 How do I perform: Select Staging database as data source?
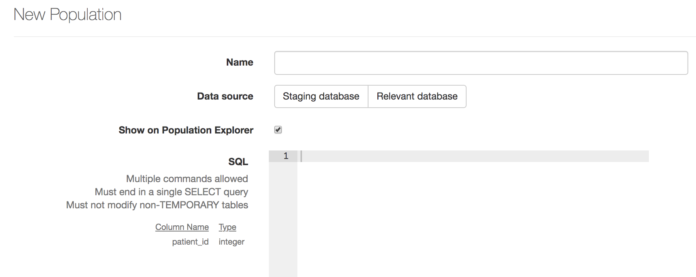coord(321,96)
